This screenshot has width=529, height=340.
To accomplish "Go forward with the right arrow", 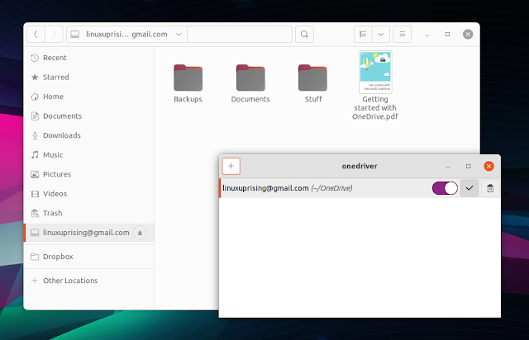I will coord(54,35).
